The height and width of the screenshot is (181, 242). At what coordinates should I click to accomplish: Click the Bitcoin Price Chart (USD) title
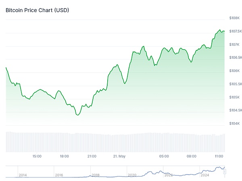pos(37,10)
